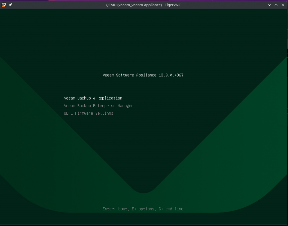Click the 'Veeam Software Appliance 13.0.0.4967' heading

[143, 75]
